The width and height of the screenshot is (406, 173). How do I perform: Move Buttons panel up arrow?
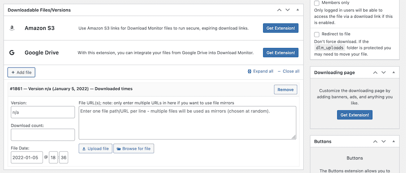click(x=375, y=141)
